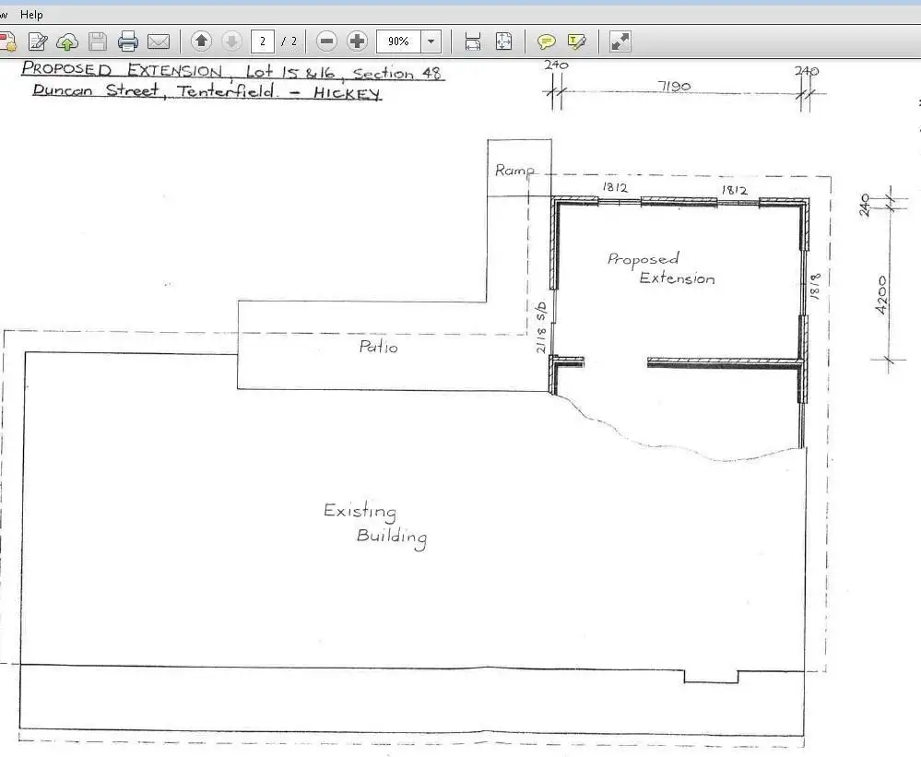Open the Help menu
This screenshot has height=757, width=921.
pyautogui.click(x=31, y=15)
